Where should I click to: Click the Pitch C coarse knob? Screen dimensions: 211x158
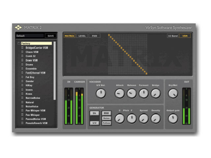pos(119,119)
